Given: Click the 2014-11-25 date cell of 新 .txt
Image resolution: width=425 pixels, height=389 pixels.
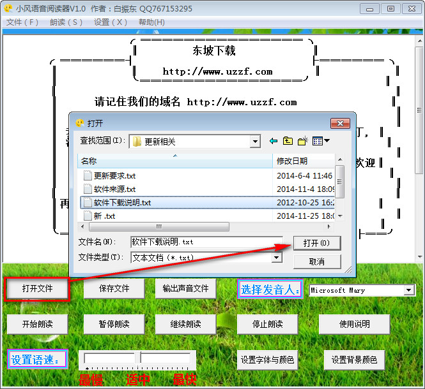Looking at the screenshot, I should click(x=305, y=216).
